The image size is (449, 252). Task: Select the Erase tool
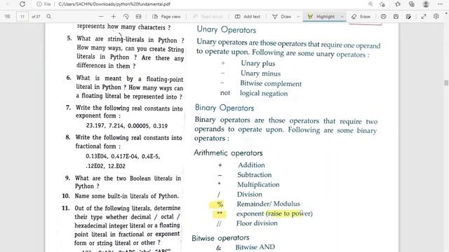[x=361, y=17]
